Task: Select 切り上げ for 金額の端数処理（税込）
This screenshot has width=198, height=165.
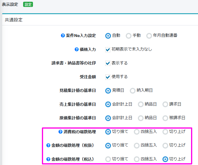Action: (165, 159)
